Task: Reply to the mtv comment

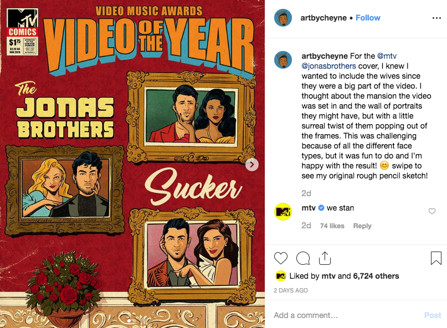Action: pyautogui.click(x=362, y=226)
